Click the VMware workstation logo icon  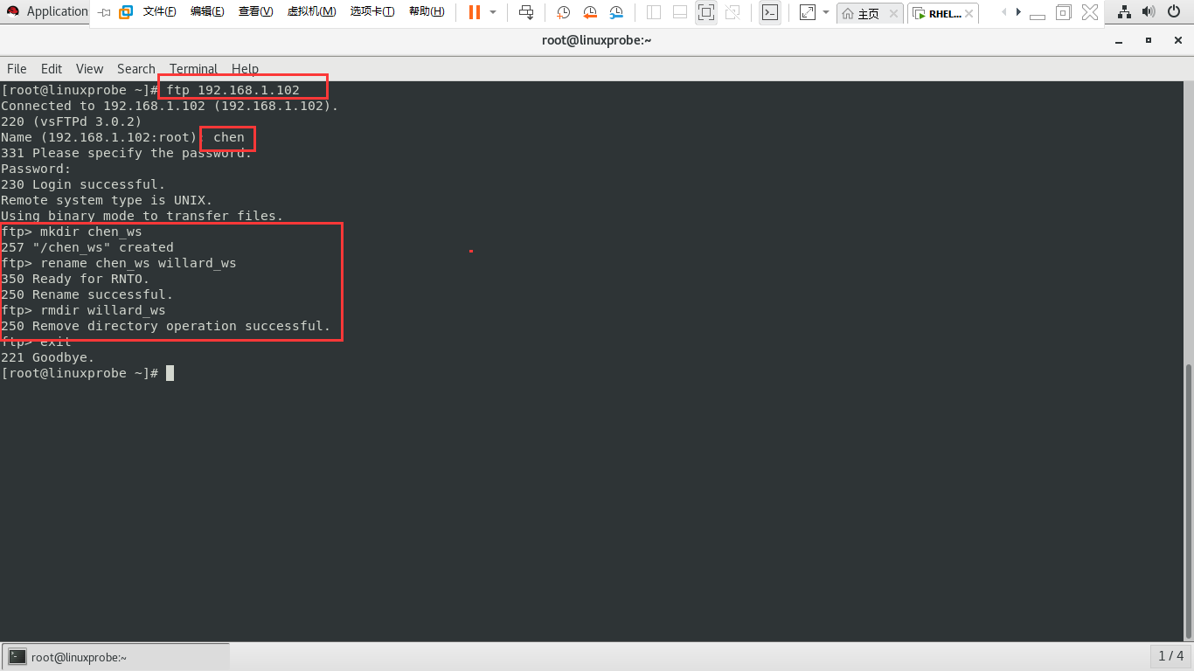126,12
